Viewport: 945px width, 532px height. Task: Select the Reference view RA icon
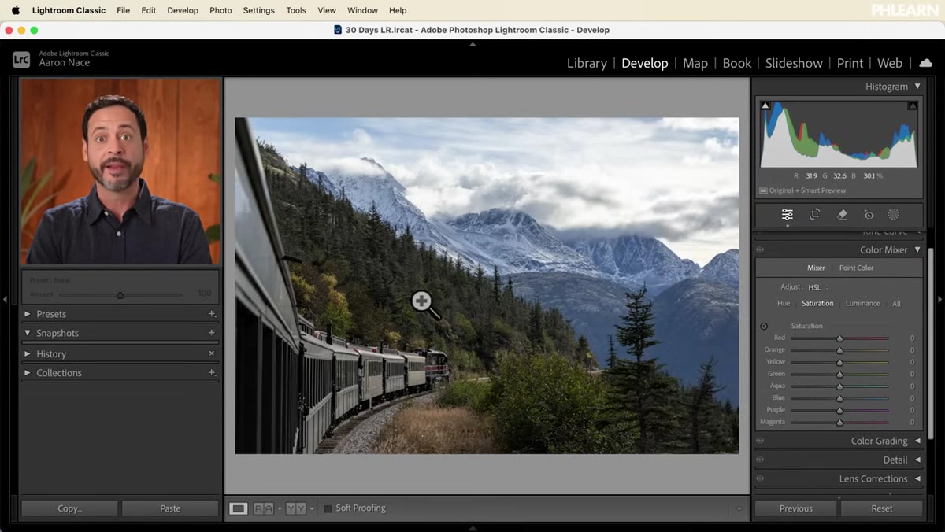[263, 508]
